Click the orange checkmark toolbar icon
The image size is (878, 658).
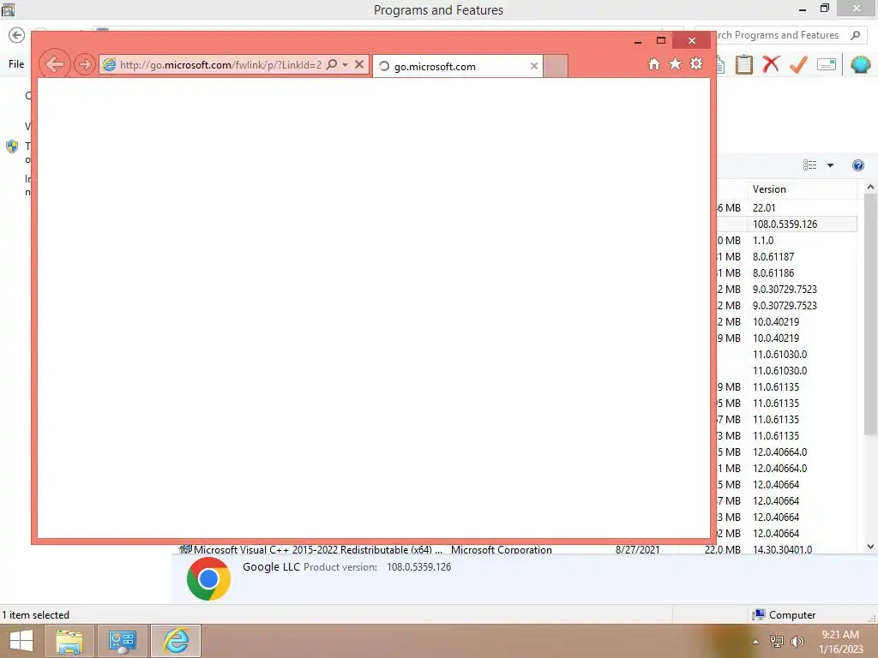click(x=798, y=64)
